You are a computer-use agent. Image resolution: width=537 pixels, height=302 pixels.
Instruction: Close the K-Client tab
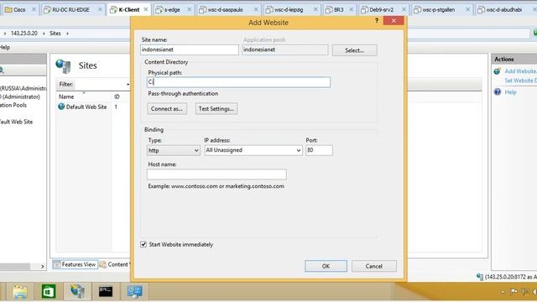point(146,9)
